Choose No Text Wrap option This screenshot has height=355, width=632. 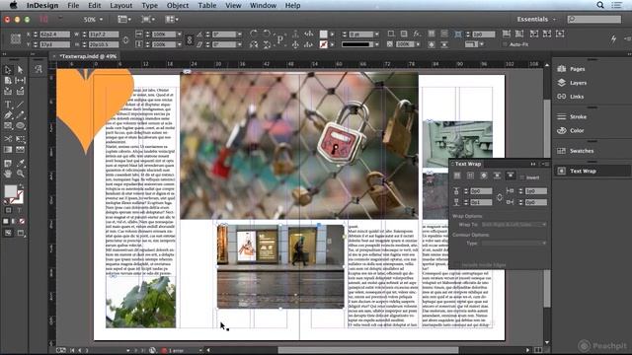pyautogui.click(x=457, y=176)
